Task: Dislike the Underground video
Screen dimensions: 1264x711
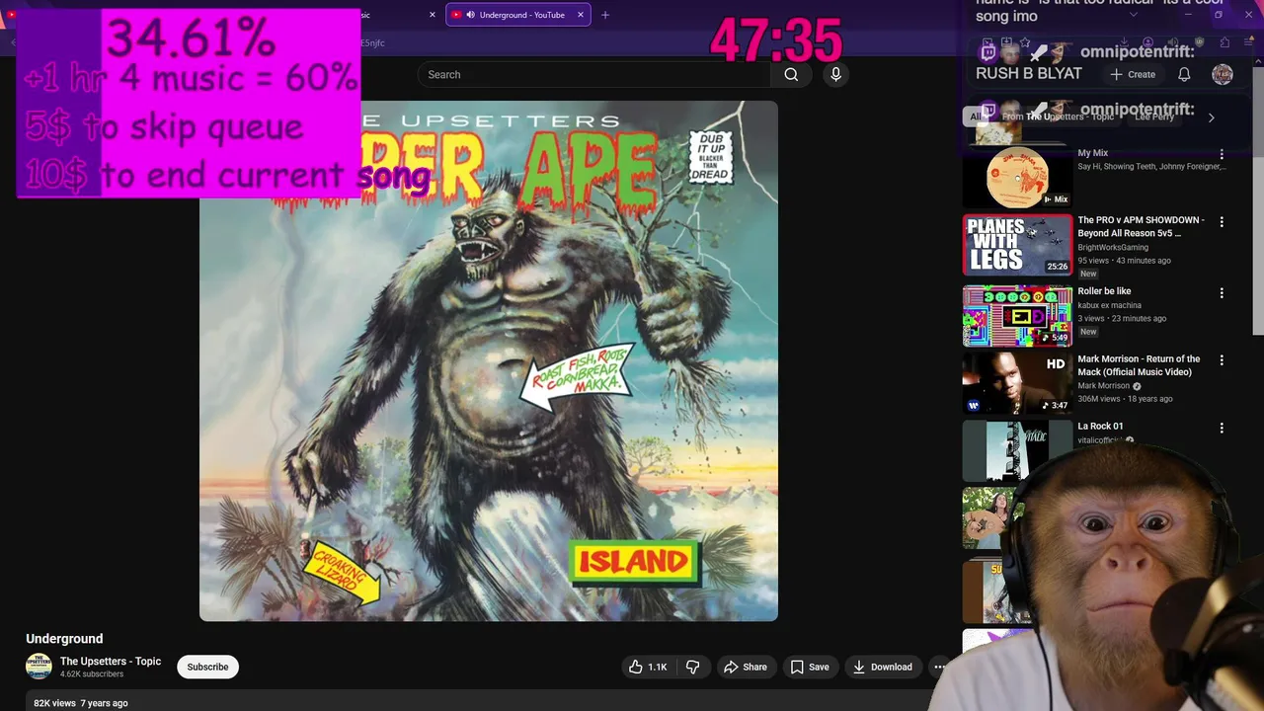Action: point(692,667)
